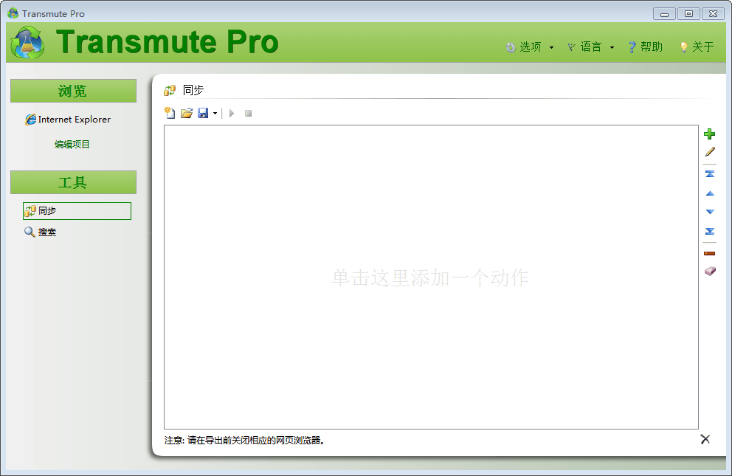
Task: Click the empty action list area text
Action: (430, 277)
